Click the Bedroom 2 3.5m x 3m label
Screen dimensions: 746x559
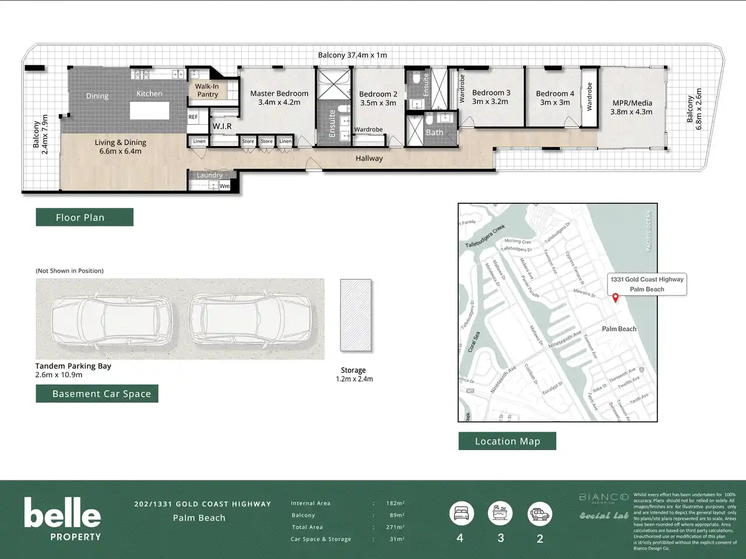coord(378,98)
